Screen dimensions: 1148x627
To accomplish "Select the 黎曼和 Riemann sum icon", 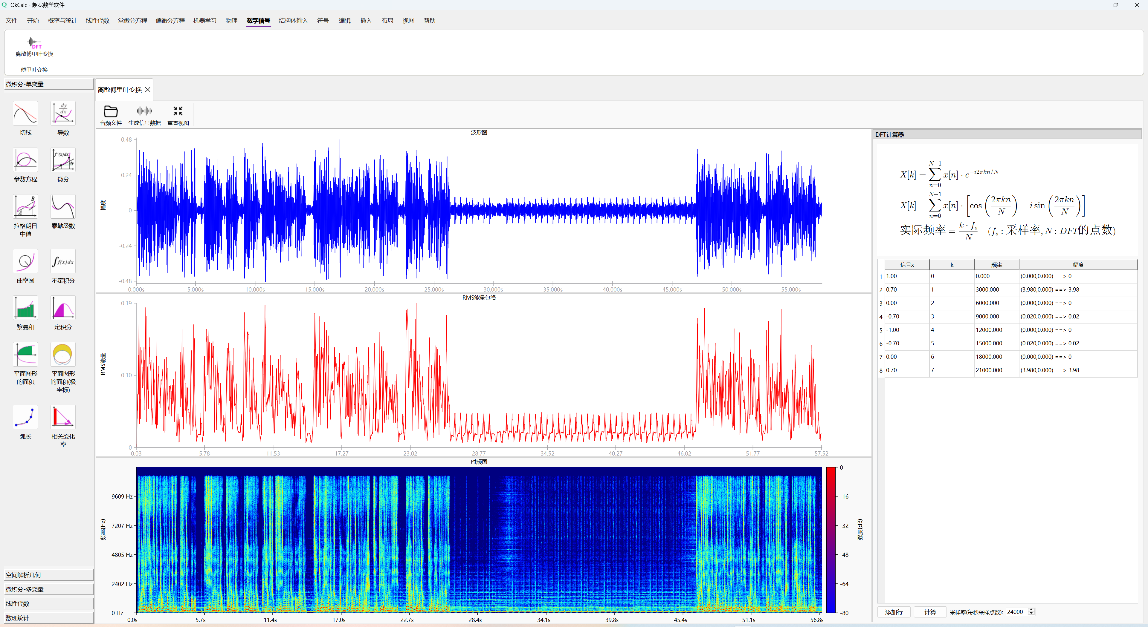I will [x=25, y=308].
